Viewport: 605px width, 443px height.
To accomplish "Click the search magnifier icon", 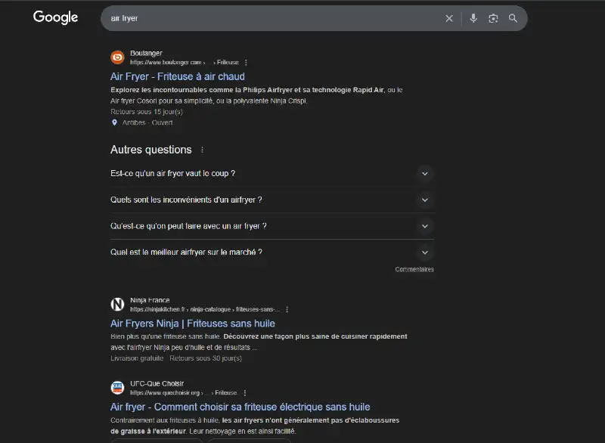I will pyautogui.click(x=513, y=18).
